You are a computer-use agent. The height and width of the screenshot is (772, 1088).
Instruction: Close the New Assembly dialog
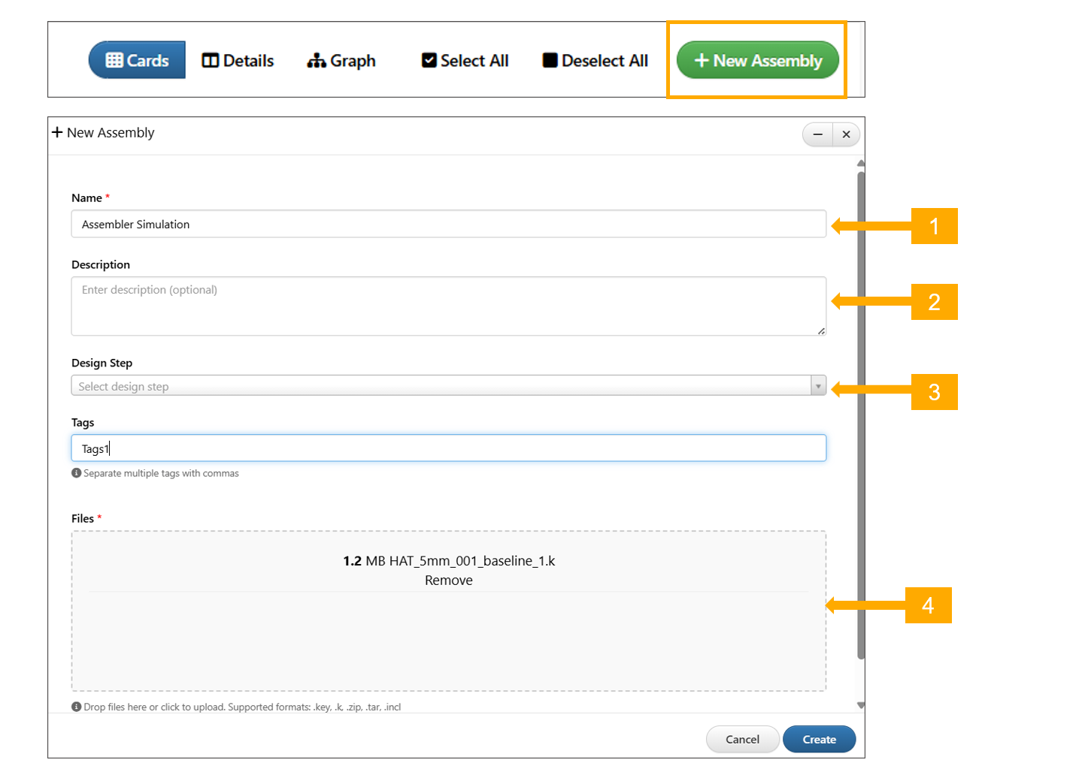(846, 134)
